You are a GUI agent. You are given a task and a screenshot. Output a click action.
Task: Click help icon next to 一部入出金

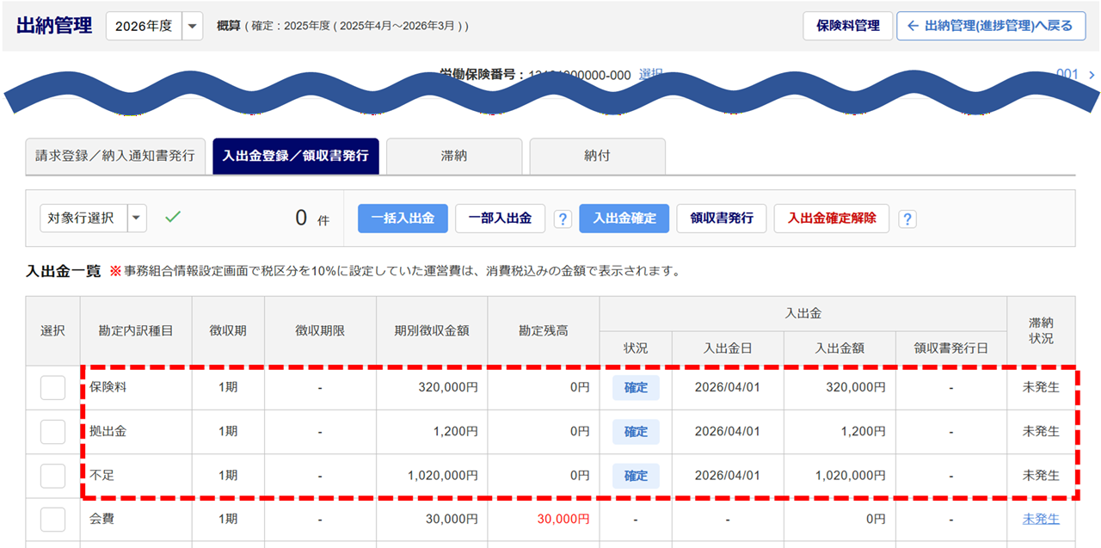[563, 219]
